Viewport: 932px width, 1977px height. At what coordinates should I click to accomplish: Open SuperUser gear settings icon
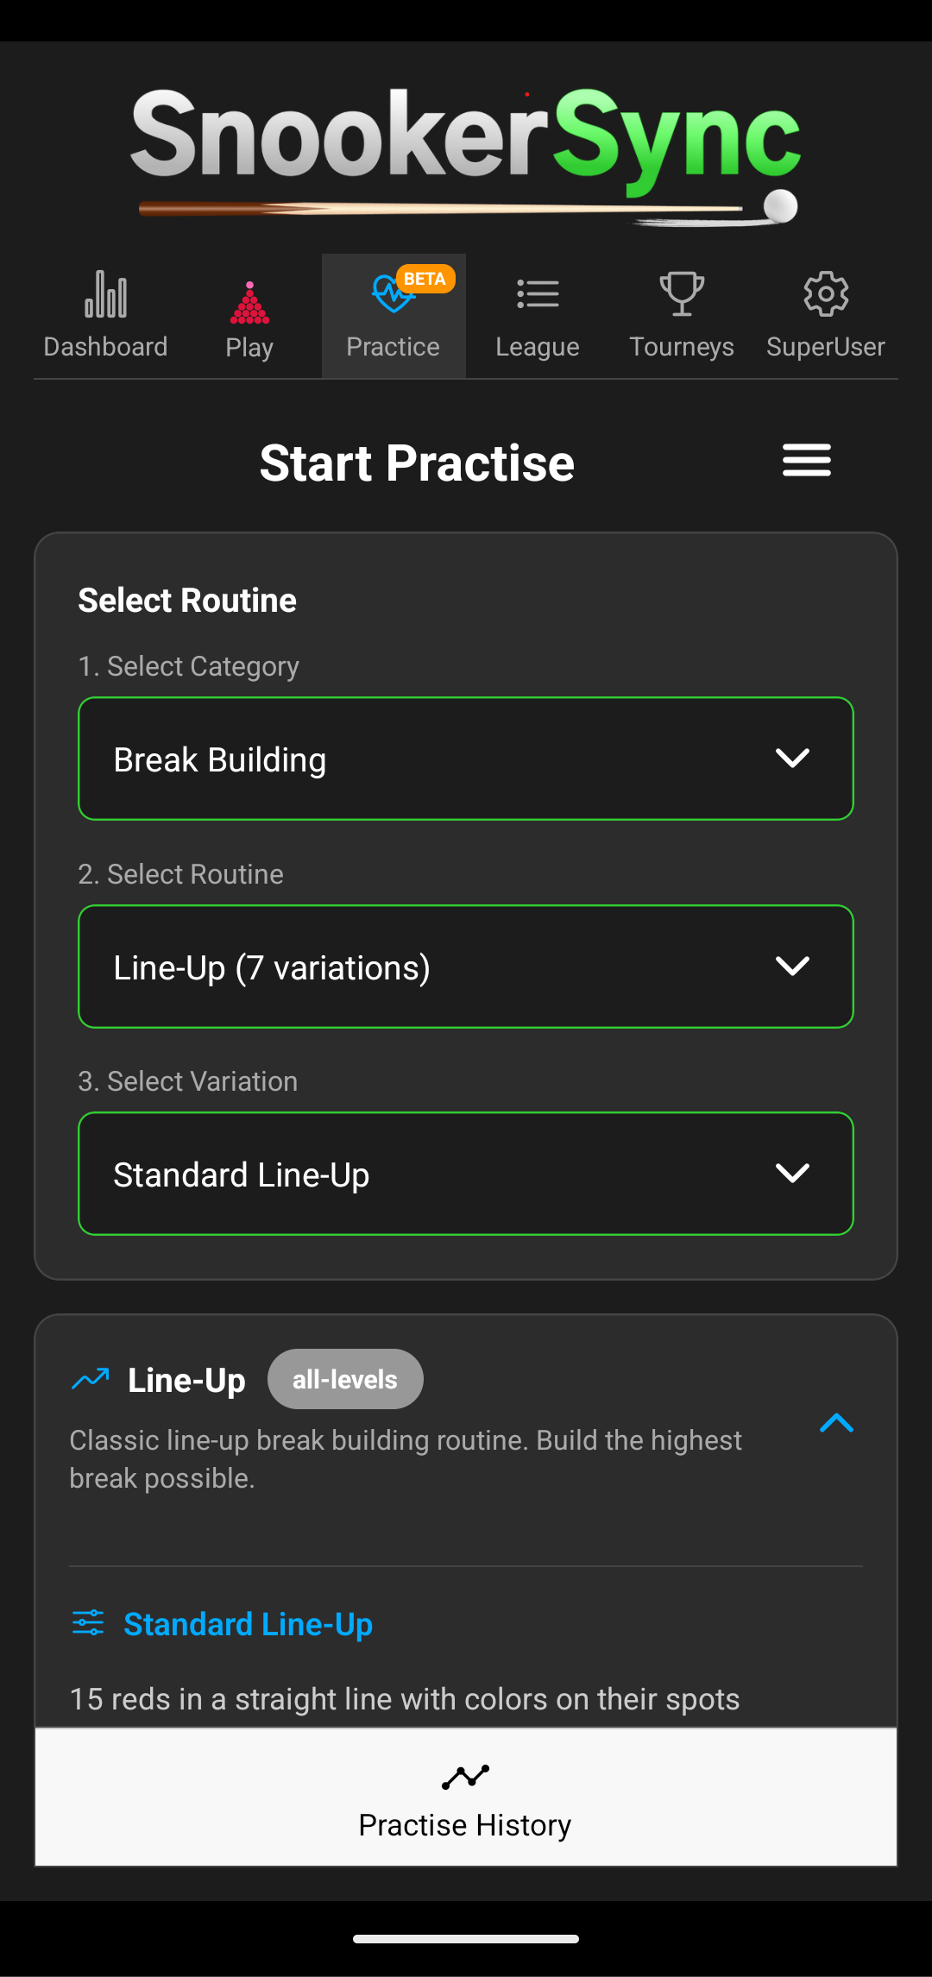[826, 294]
